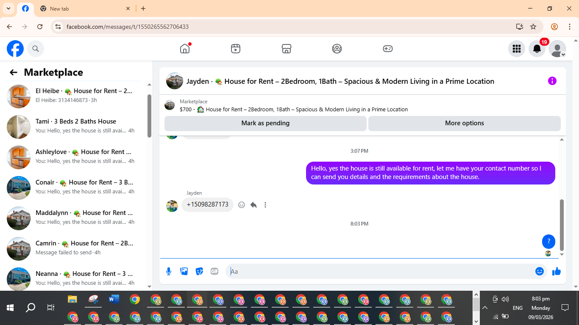View site information icon in address bar
This screenshot has width=579, height=325.
tap(58, 27)
